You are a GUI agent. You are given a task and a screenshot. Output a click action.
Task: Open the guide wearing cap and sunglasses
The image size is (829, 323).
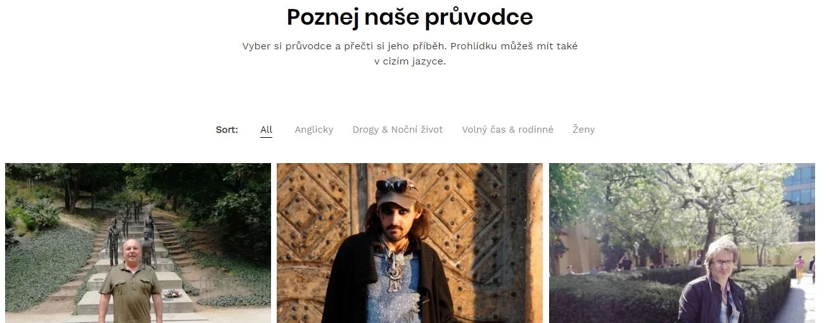click(x=410, y=243)
